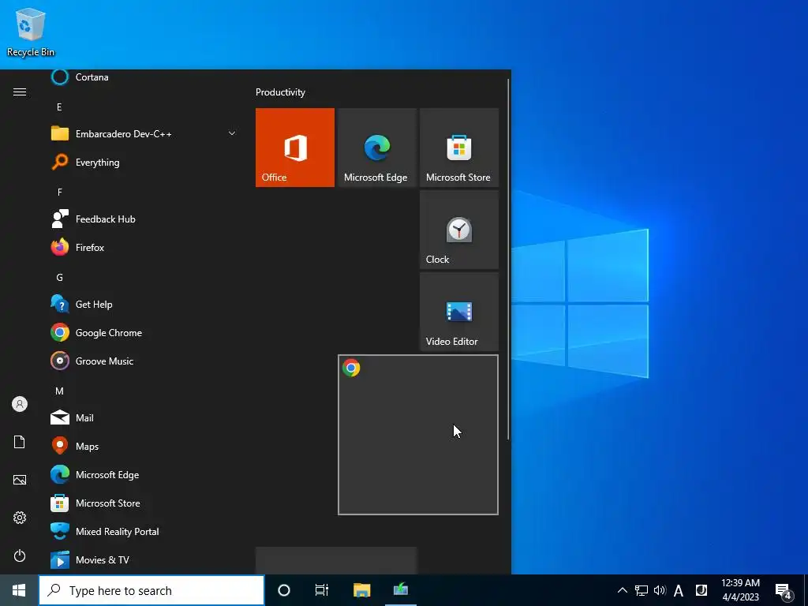Open Movies & TV from the app list
Image resolution: width=808 pixels, height=606 pixels.
pyautogui.click(x=144, y=559)
